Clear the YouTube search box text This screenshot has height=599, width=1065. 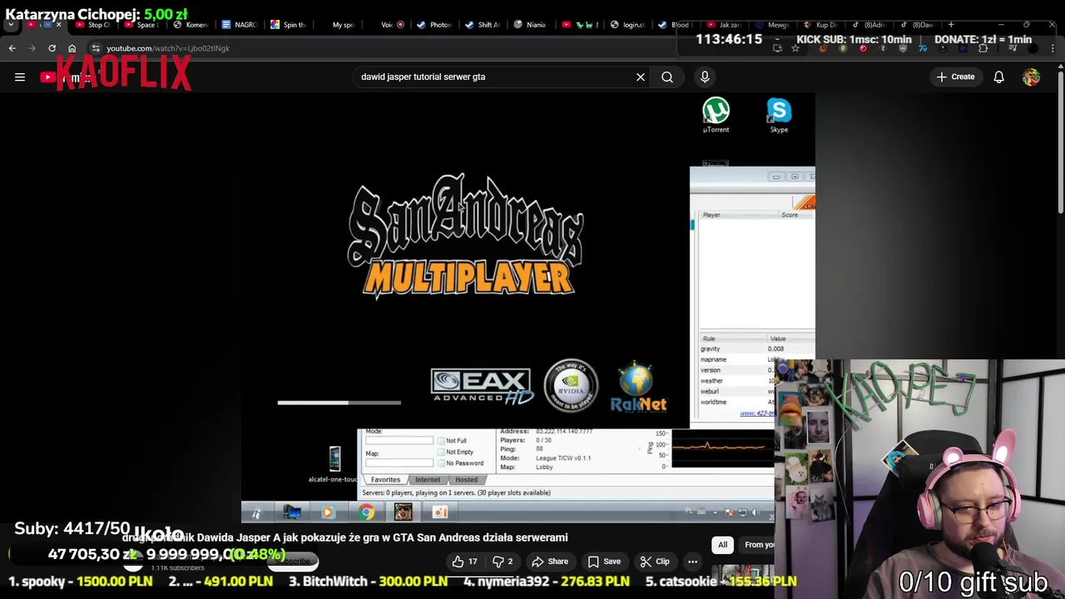coord(641,77)
